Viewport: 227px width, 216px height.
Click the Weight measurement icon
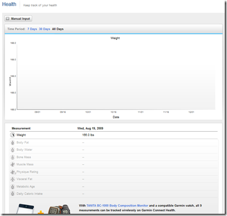[12, 135]
